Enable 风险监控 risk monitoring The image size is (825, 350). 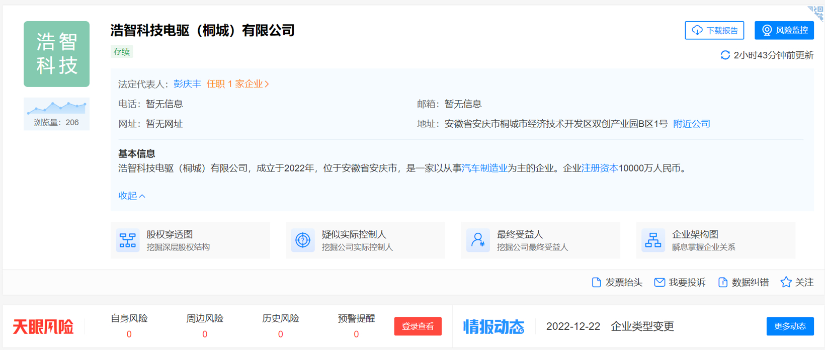(784, 30)
